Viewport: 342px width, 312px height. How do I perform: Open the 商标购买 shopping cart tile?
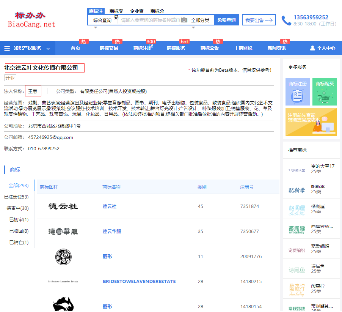324,92
